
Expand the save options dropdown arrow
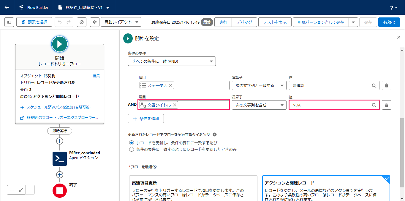tap(353, 22)
